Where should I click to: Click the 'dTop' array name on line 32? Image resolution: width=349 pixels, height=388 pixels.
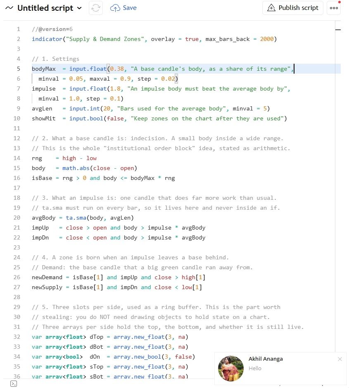click(96, 337)
